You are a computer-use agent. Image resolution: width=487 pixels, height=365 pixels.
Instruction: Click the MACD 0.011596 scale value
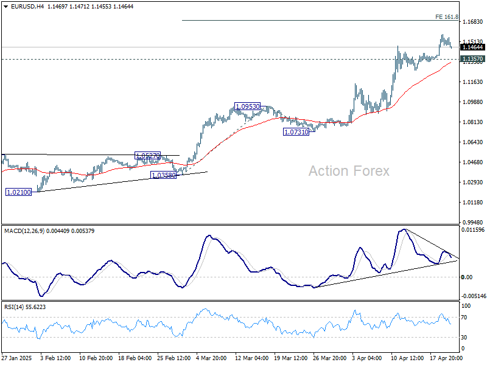(473, 230)
